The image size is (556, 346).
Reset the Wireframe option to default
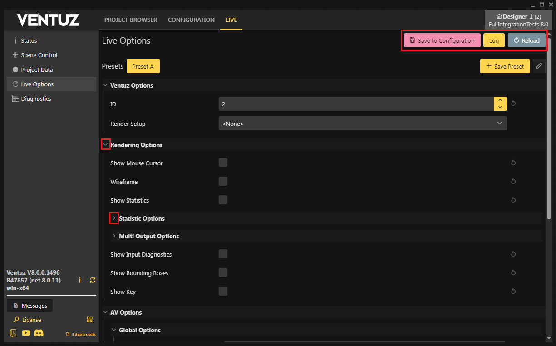[x=513, y=182]
